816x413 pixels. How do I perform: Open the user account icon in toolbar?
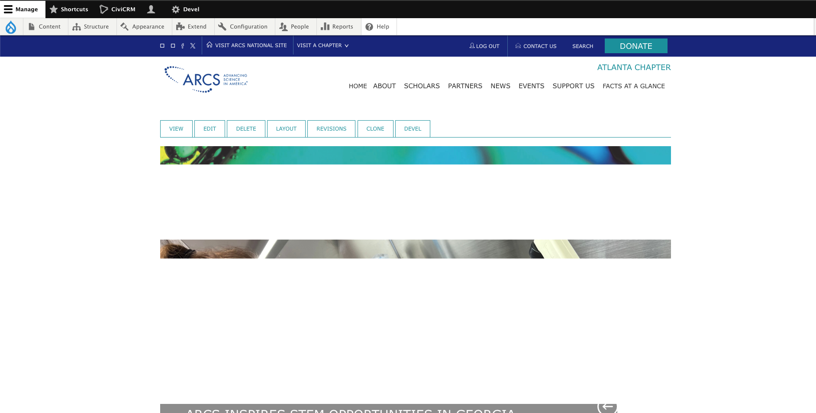[151, 9]
